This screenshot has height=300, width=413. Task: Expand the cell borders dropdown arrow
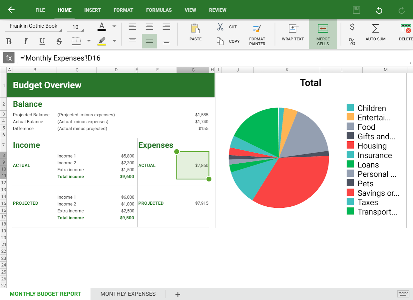[89, 41]
